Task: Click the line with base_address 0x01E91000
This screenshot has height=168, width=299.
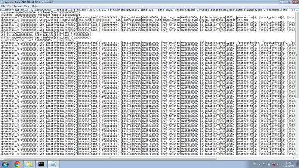Action: click(x=148, y=25)
